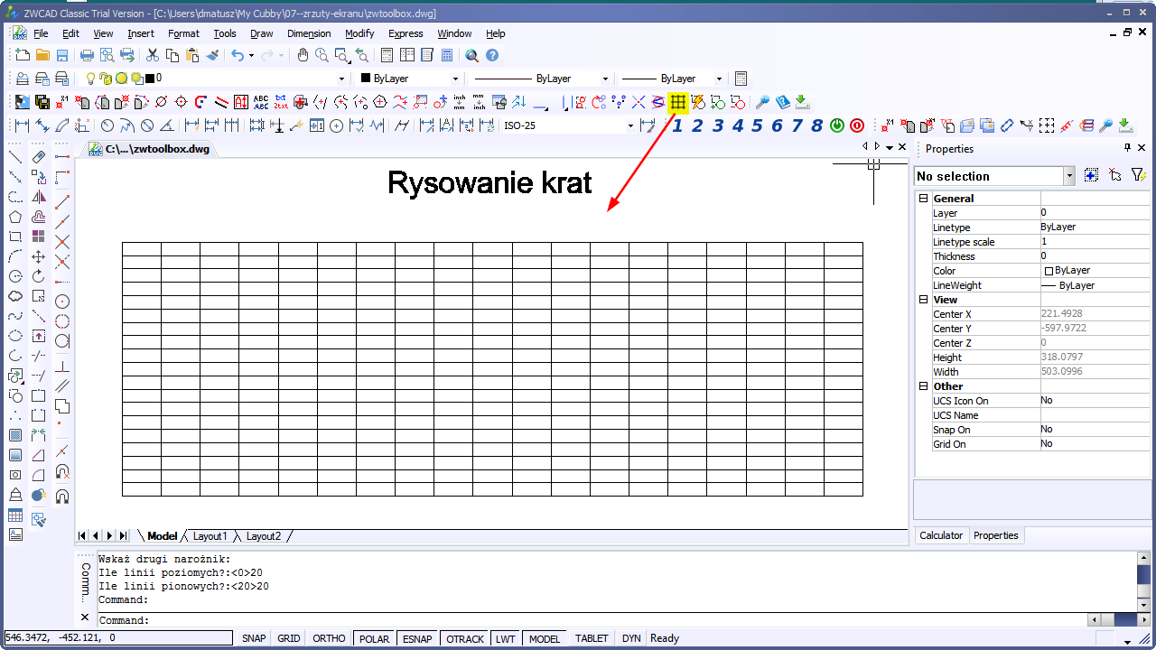Open the Help question mark icon
Image resolution: width=1156 pixels, height=650 pixels.
492,56
